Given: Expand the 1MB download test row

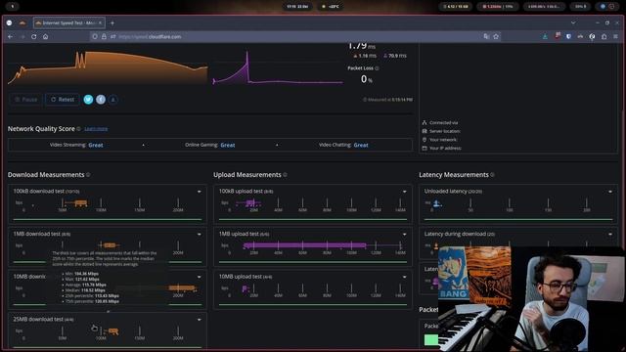Looking at the screenshot, I should pyautogui.click(x=200, y=235).
